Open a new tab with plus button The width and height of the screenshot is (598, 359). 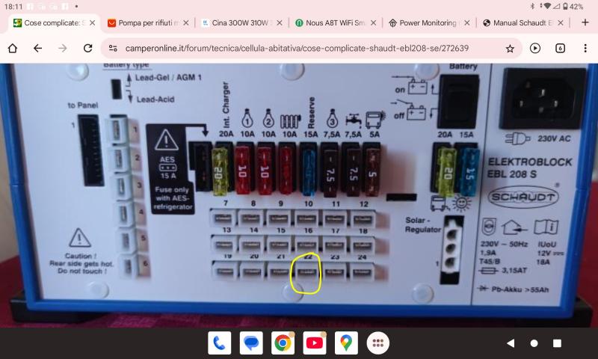tap(585, 22)
